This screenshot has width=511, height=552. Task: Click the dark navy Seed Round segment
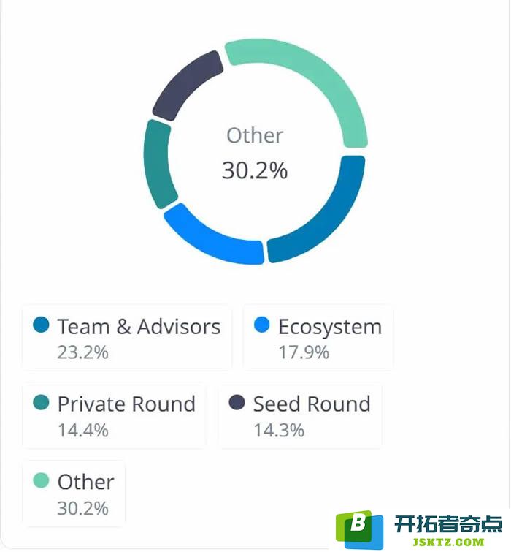coord(185,85)
